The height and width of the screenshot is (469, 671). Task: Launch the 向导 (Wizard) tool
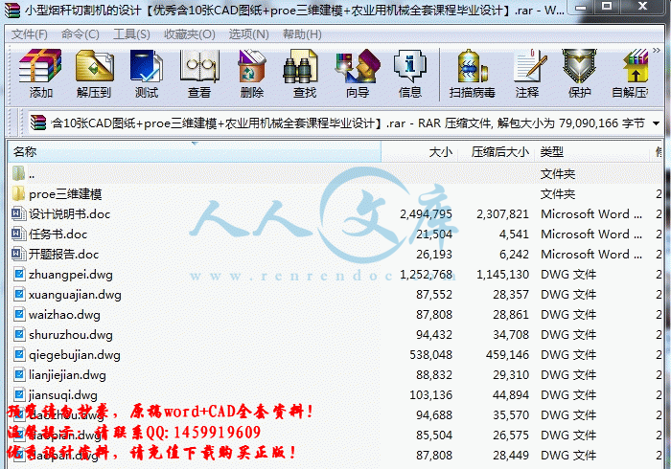tap(358, 73)
